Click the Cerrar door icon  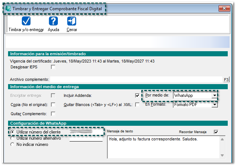pos(72,22)
